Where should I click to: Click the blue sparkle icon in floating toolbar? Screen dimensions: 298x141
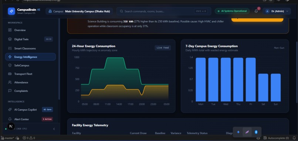tap(238, 132)
